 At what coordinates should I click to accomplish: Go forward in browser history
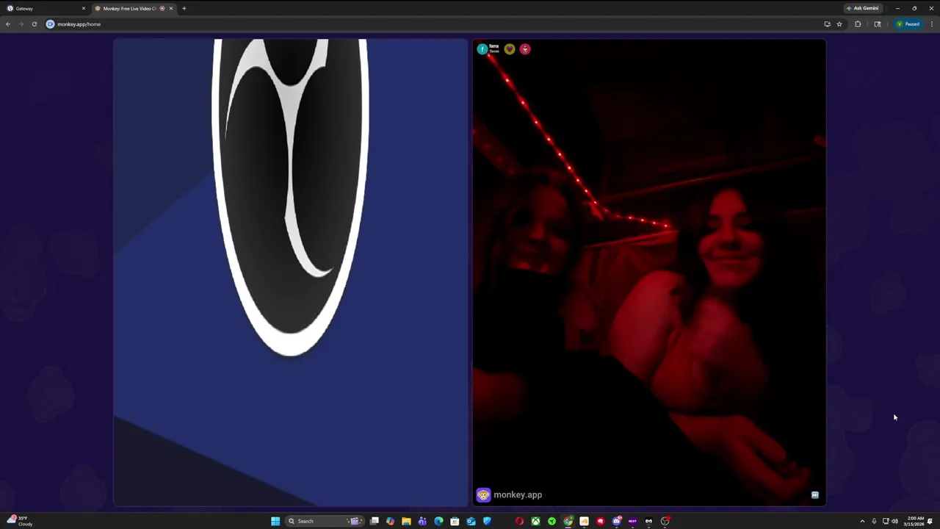21,24
